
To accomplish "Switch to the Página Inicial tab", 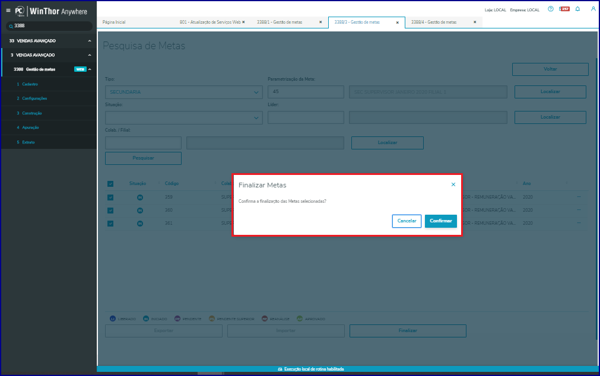I will coord(114,22).
